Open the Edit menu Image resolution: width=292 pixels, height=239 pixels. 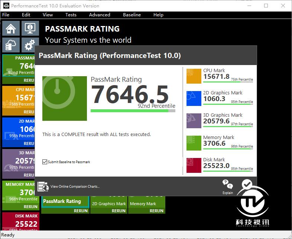tap(26, 15)
